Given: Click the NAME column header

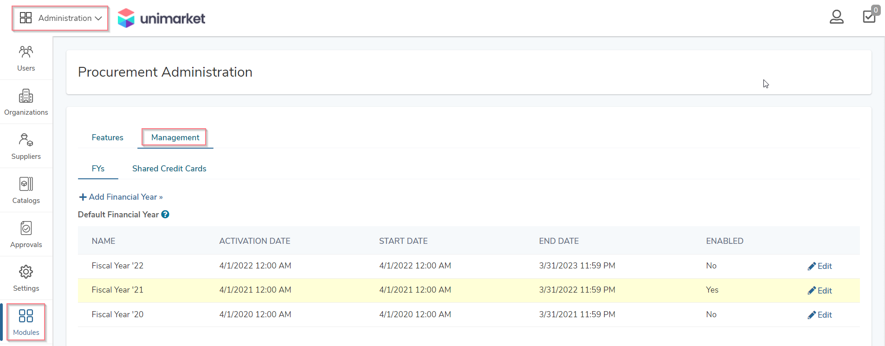Looking at the screenshot, I should point(103,241).
